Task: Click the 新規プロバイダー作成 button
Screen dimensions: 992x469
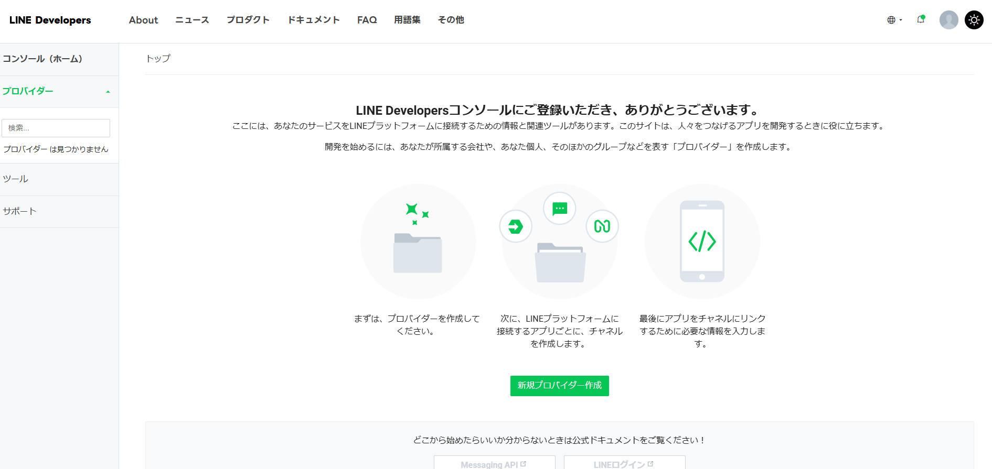Action: click(559, 386)
